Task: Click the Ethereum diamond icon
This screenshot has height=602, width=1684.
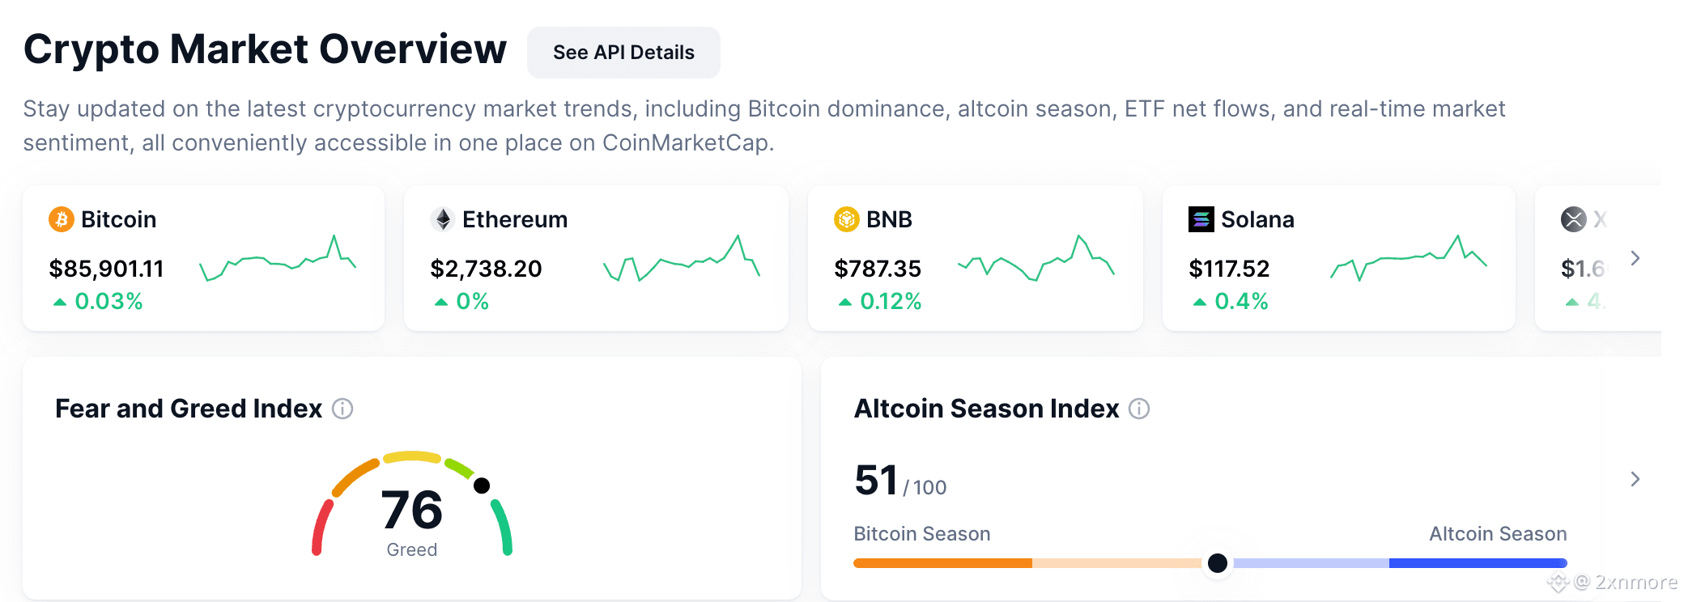Action: pos(443,219)
